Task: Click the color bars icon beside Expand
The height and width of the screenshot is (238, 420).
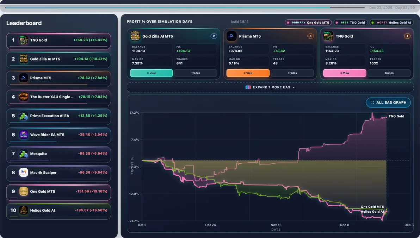Action: 248,87
